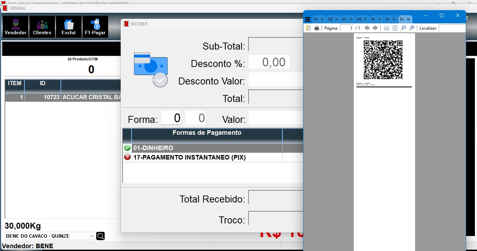Open the Vendedor selector in the VENDAS toolbar
This screenshot has height=251, width=477.
click(15, 27)
